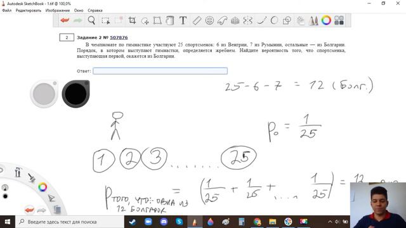The width and height of the screenshot is (406, 228).
Task: Click the task number link 507876
Action: [119, 37]
